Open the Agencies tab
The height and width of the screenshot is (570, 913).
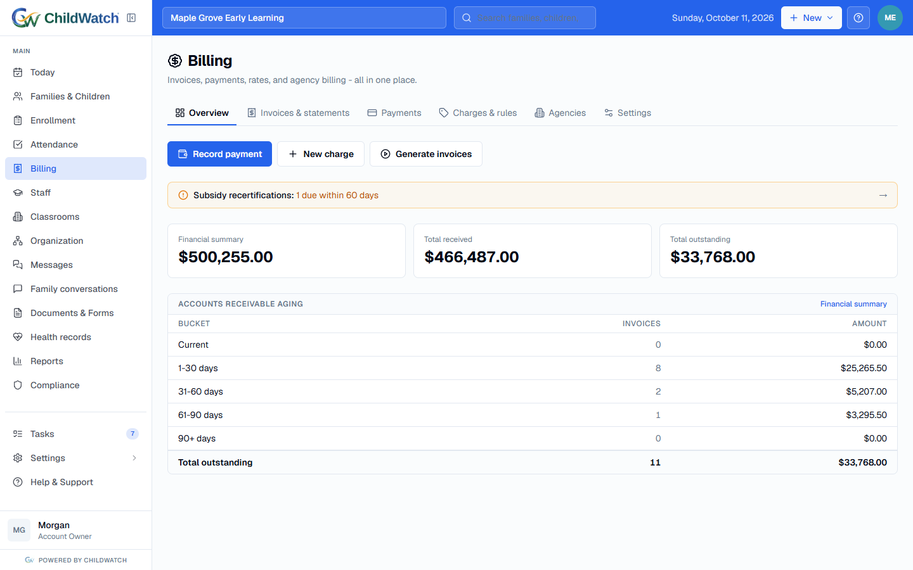(x=560, y=113)
